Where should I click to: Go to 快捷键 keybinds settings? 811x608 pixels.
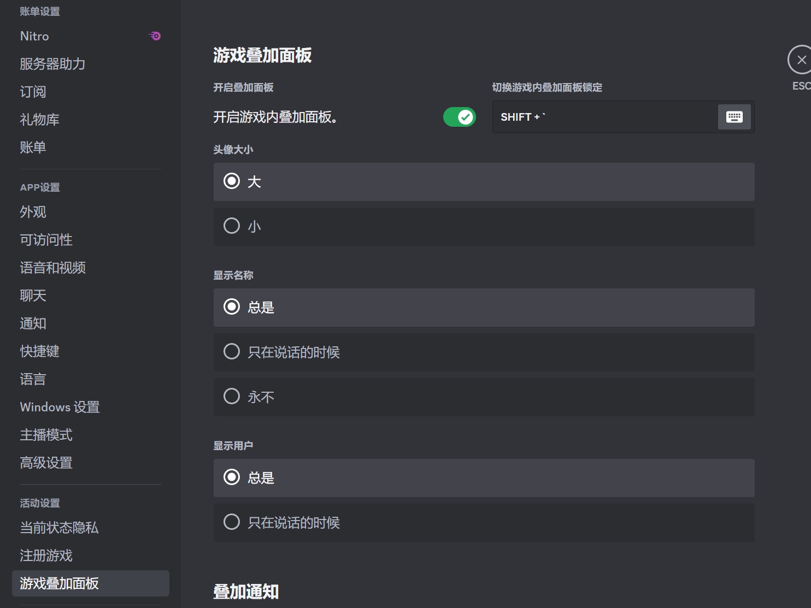(40, 351)
